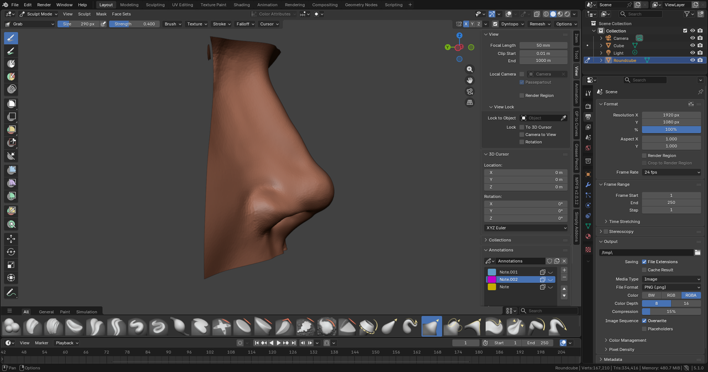Expand Color Management section

point(627,340)
